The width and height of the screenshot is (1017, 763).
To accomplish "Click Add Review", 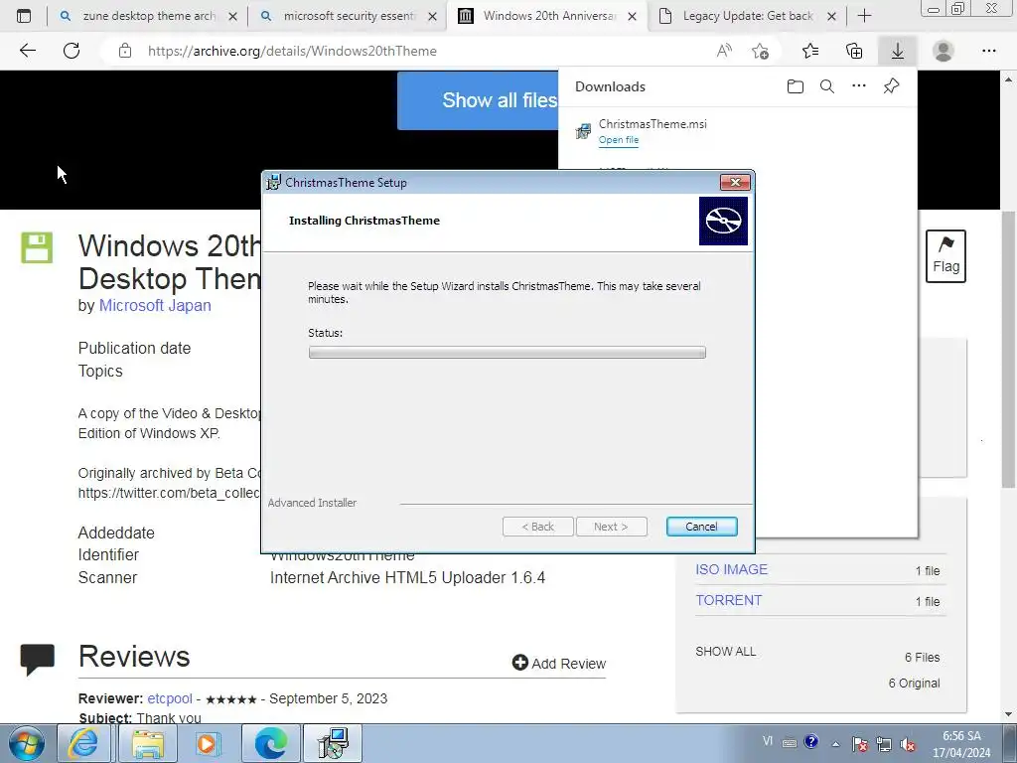I will point(559,663).
